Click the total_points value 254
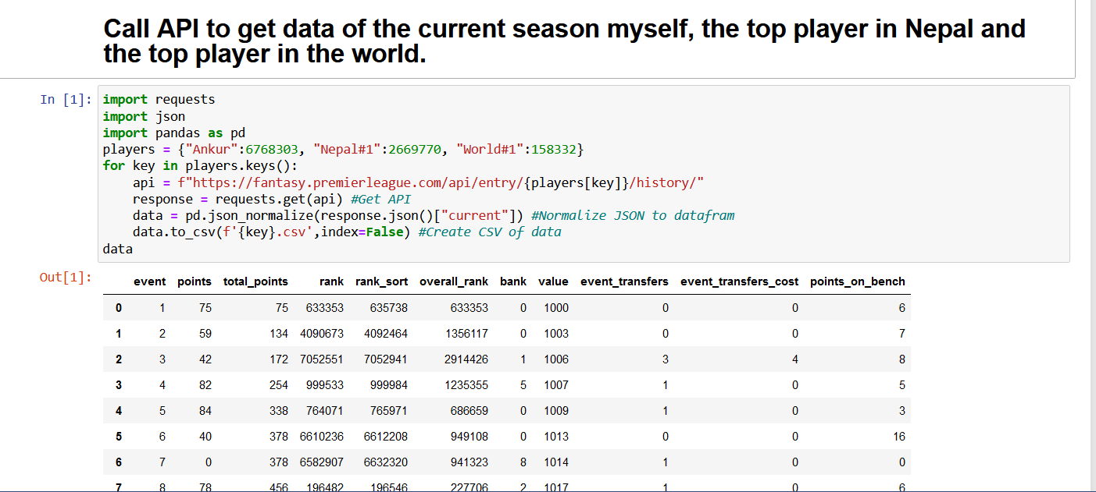1096x492 pixels. [x=279, y=385]
